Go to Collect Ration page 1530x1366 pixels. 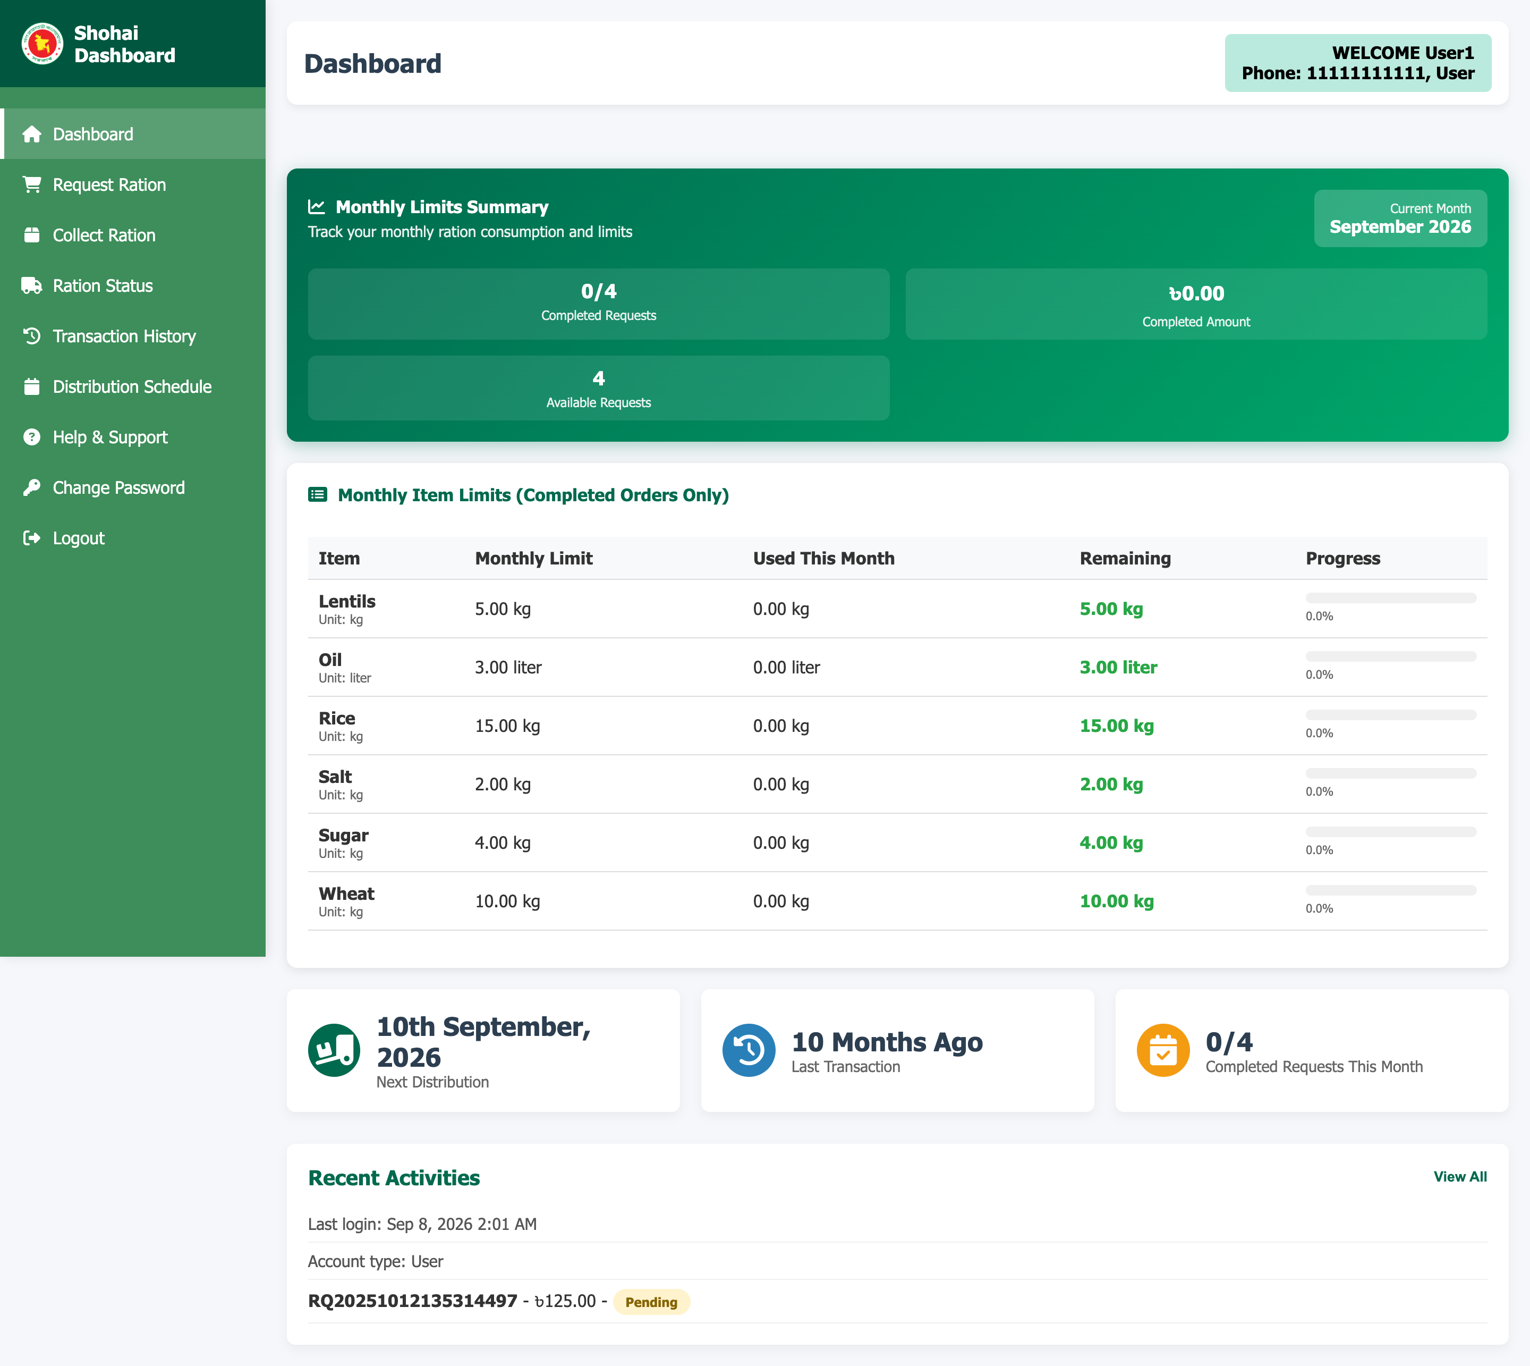[133, 235]
